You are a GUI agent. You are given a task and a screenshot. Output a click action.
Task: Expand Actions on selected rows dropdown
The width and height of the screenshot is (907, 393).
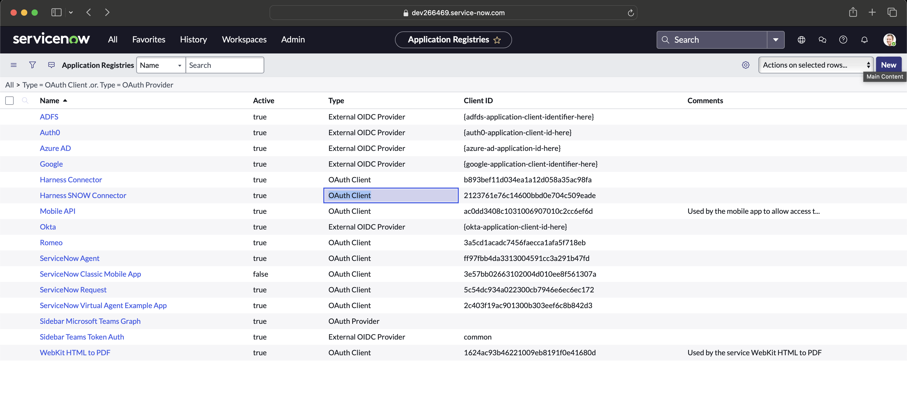(x=815, y=65)
